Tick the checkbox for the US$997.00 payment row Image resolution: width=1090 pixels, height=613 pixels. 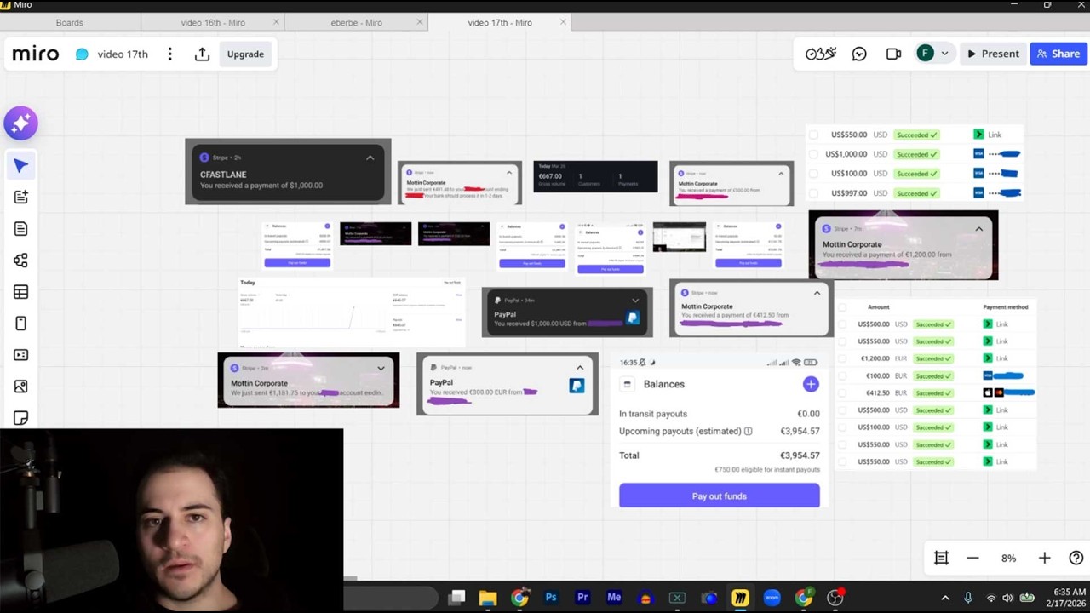813,193
